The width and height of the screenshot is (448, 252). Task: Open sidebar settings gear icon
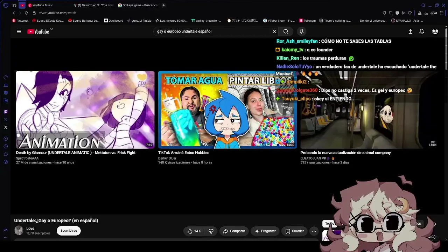[6, 162]
